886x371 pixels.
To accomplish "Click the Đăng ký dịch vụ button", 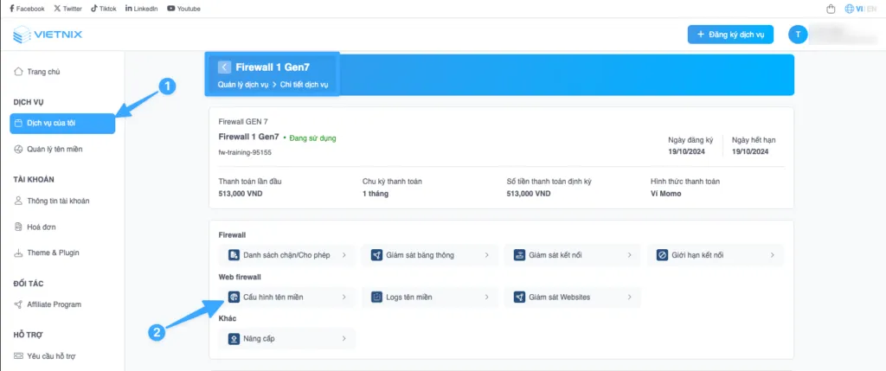I will tap(730, 35).
